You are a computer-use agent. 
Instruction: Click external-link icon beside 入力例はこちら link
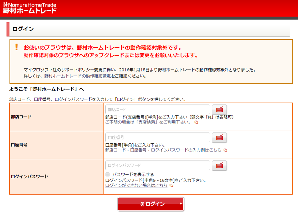coord(225,150)
